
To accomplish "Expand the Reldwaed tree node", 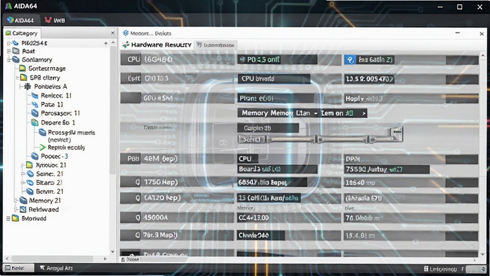I will [16, 209].
